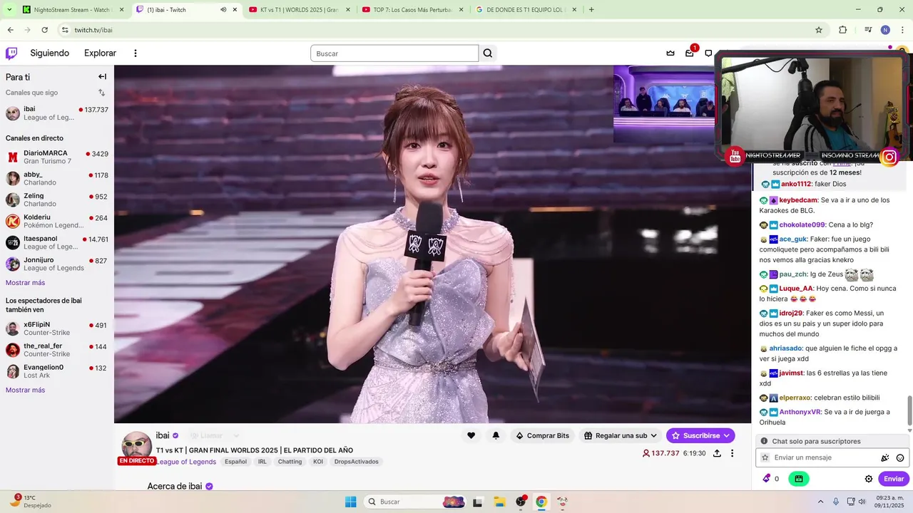913x513 pixels.
Task: Reload the page in Chrome
Action: click(44, 30)
